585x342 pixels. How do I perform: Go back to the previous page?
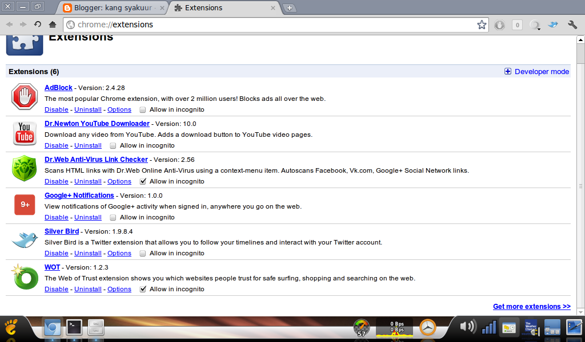(x=10, y=24)
